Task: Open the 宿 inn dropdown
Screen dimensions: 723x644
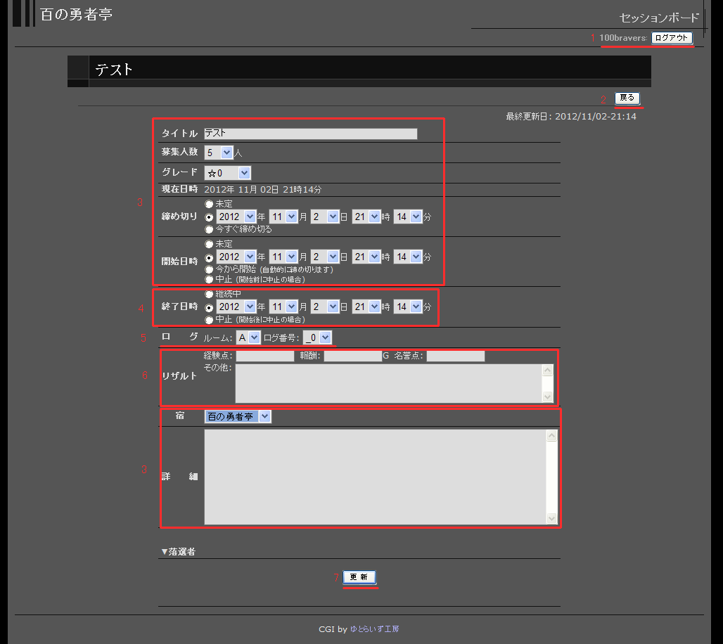Action: 237,417
